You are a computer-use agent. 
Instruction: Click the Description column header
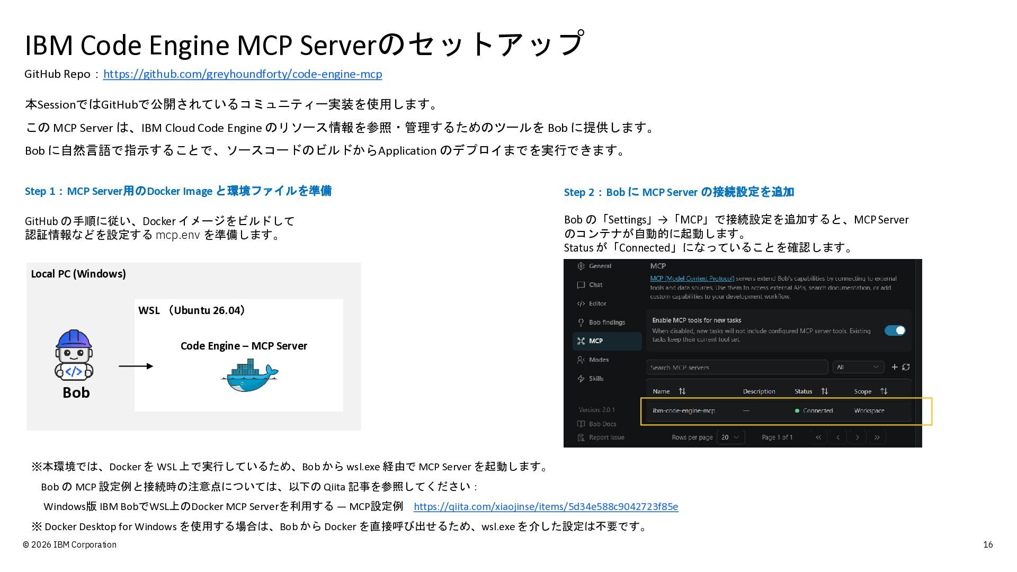(x=759, y=391)
